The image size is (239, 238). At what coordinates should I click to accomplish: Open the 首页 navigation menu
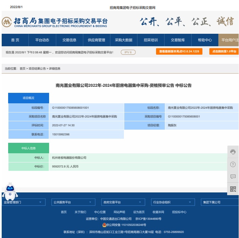(15, 40)
